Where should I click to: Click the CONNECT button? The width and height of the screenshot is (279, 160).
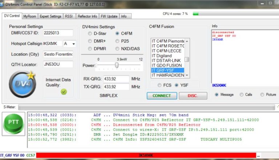click(162, 96)
